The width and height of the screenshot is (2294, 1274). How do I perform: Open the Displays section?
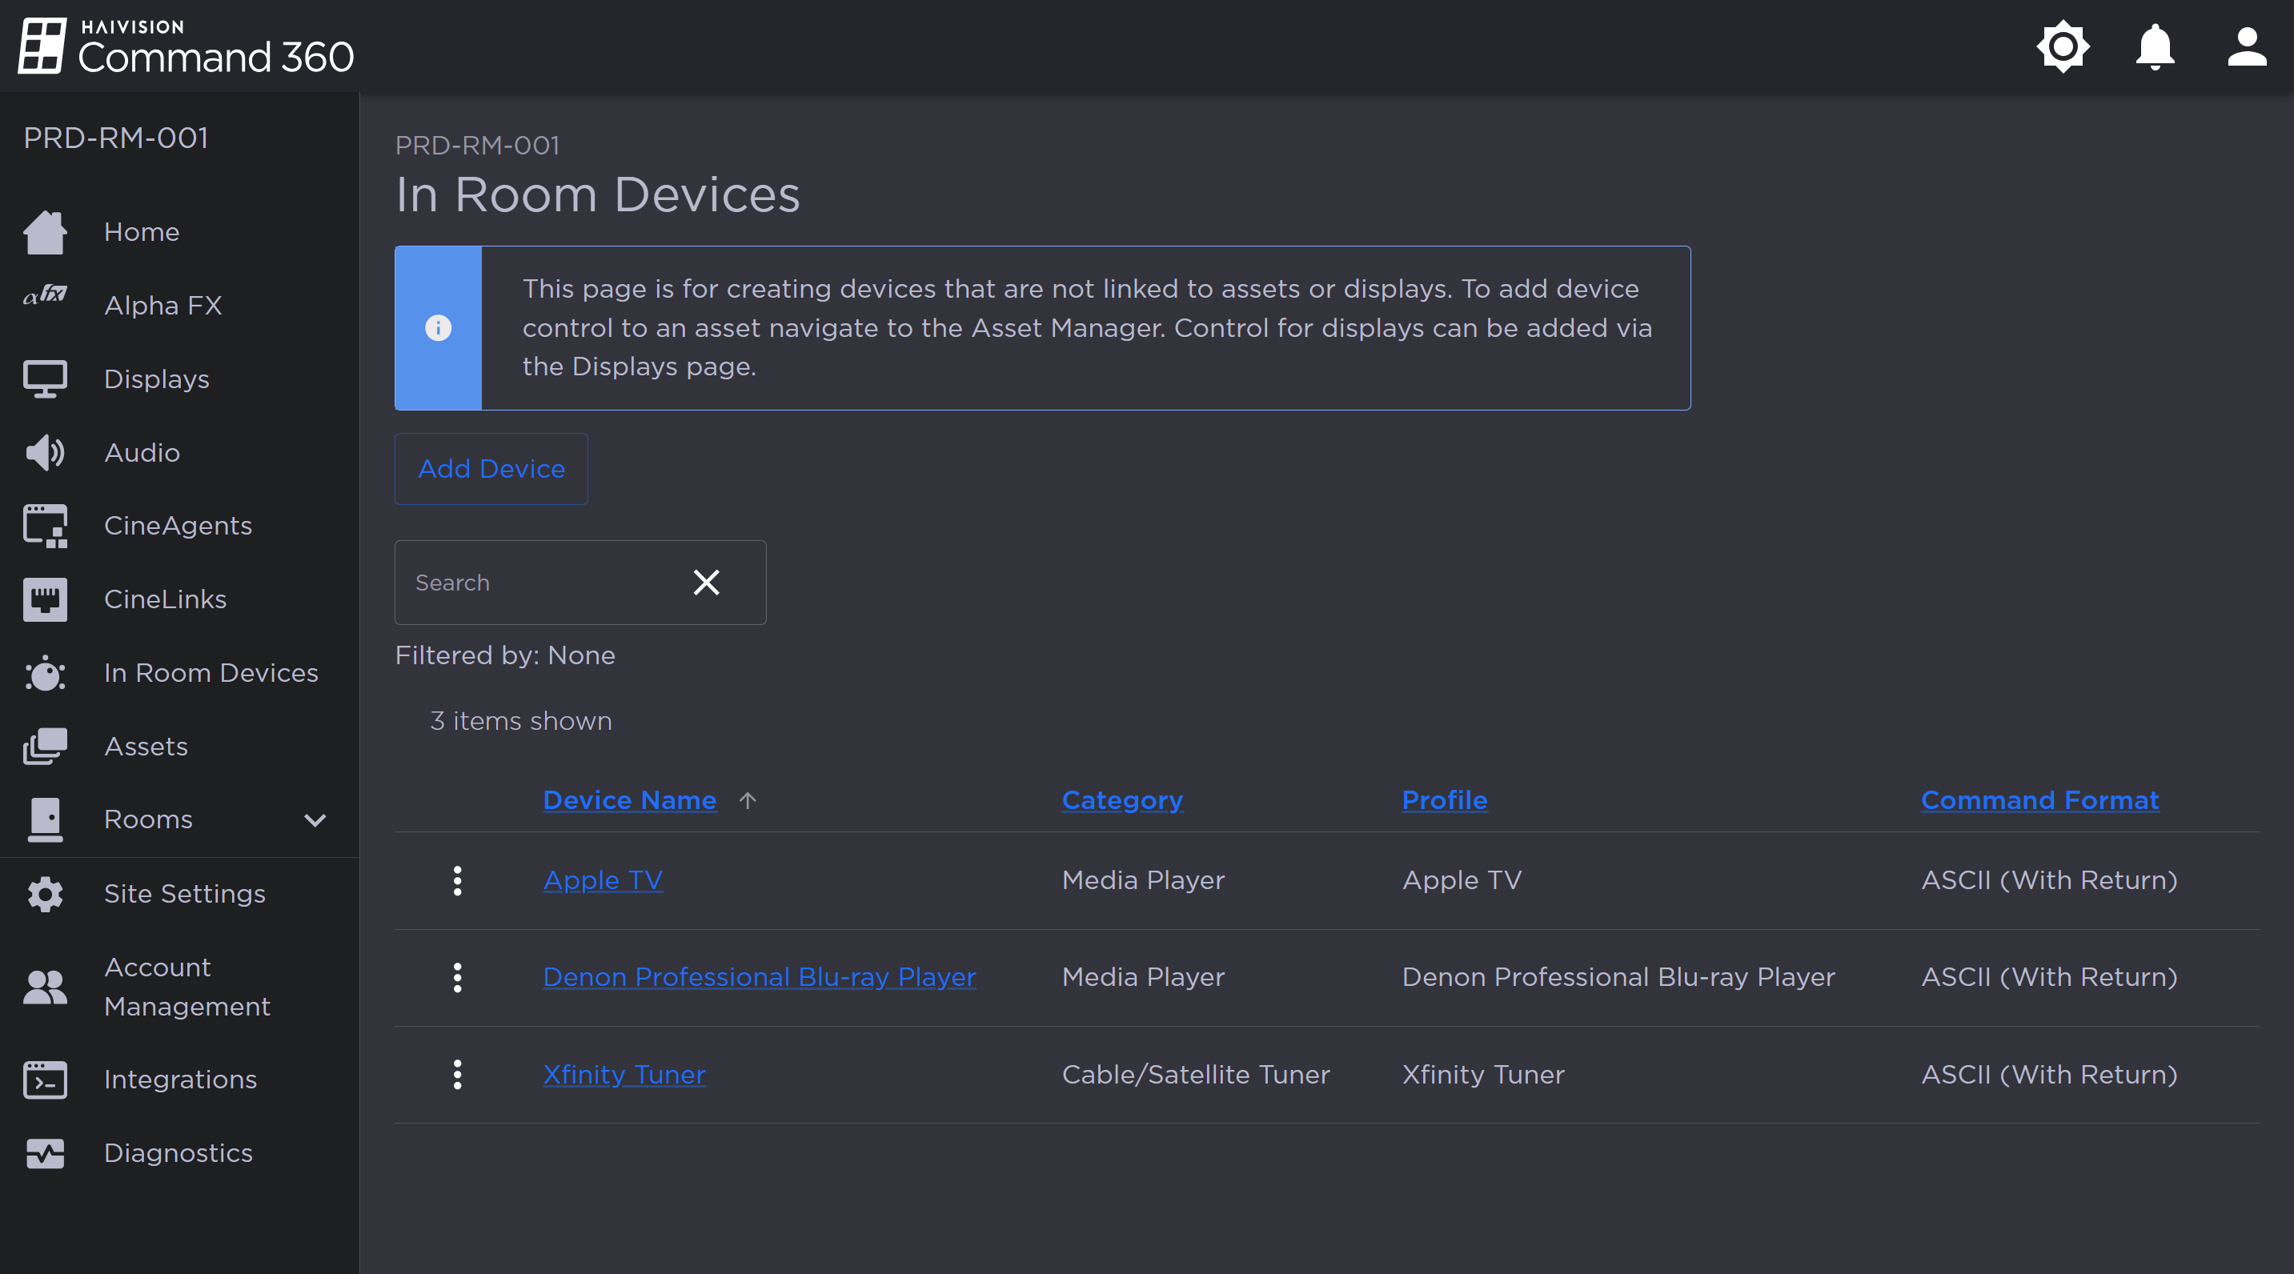pyautogui.click(x=157, y=379)
